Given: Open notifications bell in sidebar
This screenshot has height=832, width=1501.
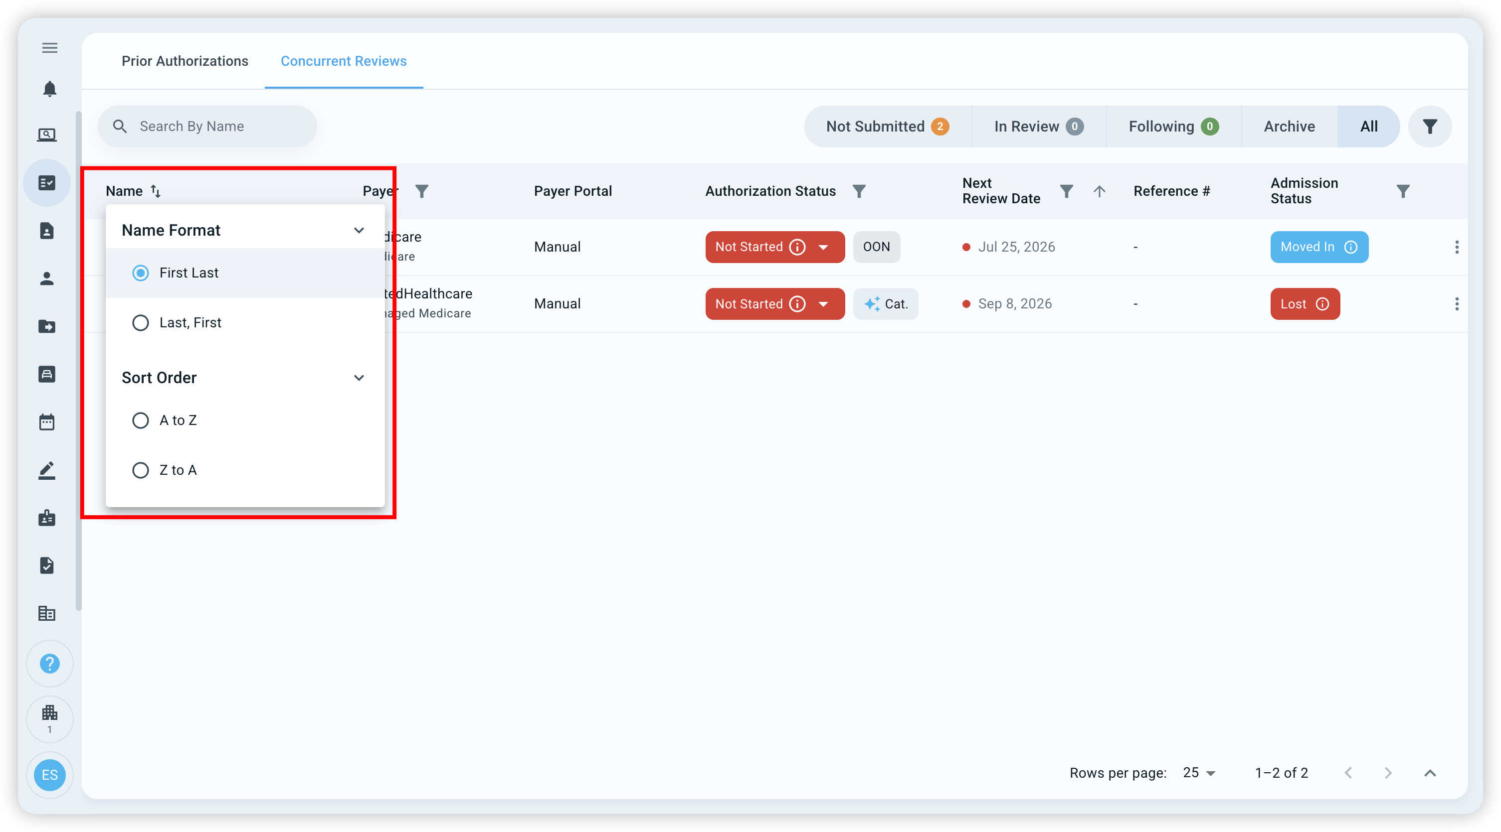Looking at the screenshot, I should (x=49, y=89).
